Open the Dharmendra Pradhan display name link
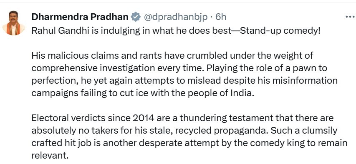This screenshot has height=164, width=356. point(80,17)
